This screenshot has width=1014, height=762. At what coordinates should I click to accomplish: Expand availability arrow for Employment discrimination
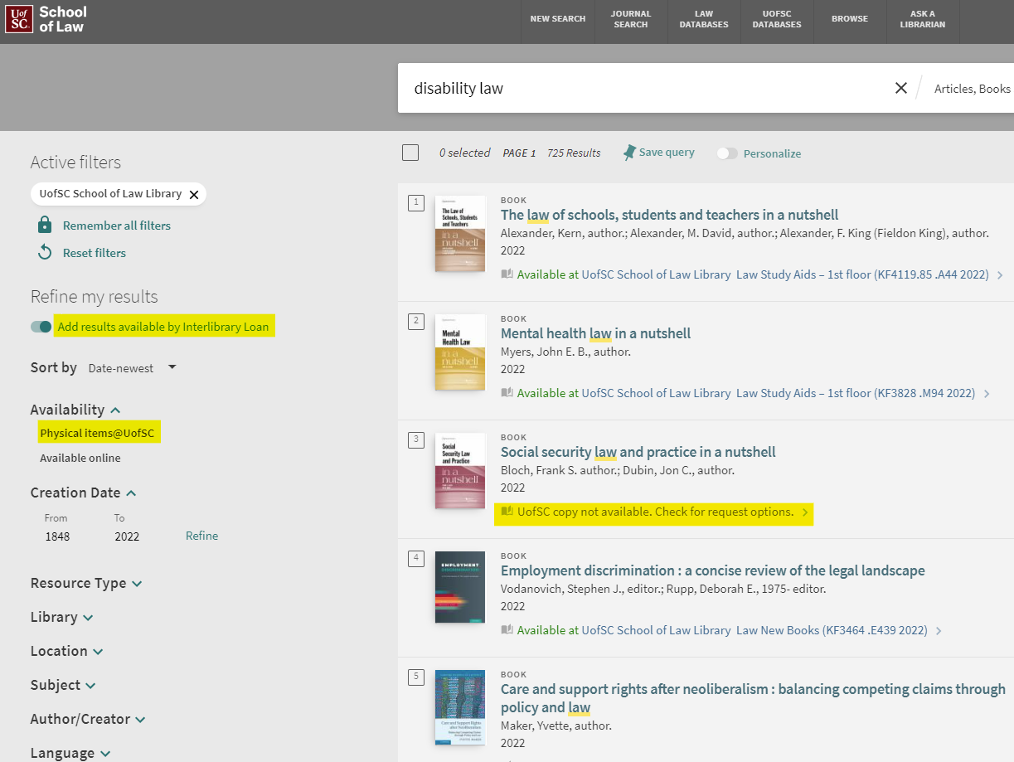[939, 631]
